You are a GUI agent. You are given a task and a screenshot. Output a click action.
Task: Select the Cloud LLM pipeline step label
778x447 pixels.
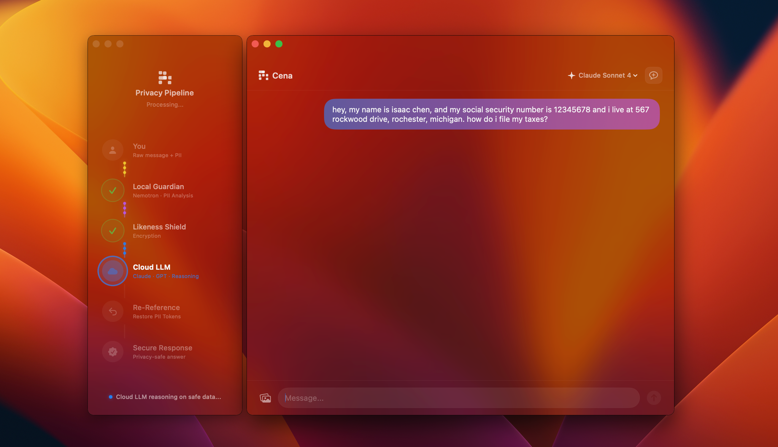click(152, 267)
